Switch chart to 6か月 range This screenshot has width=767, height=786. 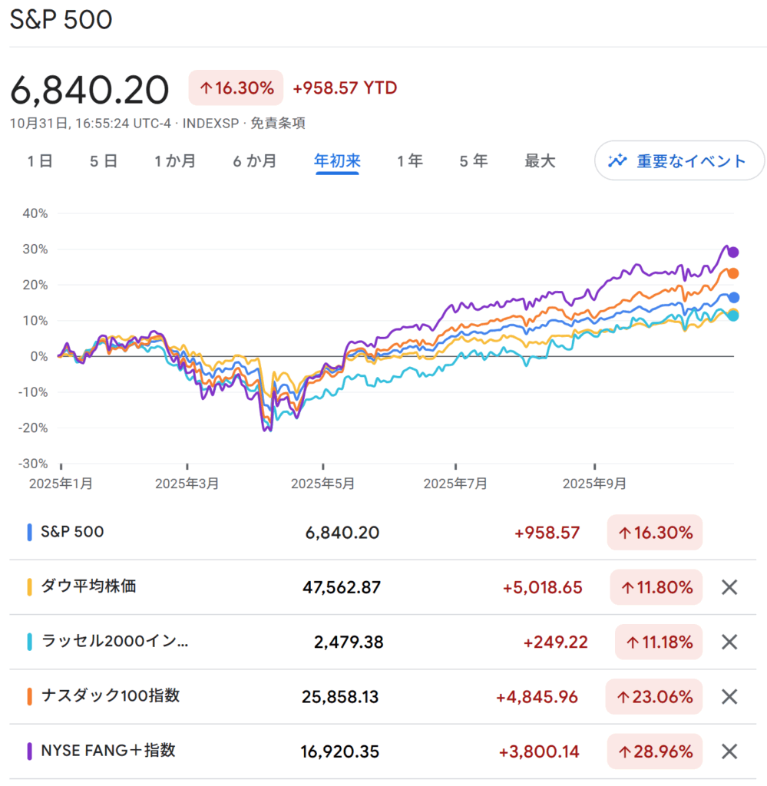pos(255,161)
